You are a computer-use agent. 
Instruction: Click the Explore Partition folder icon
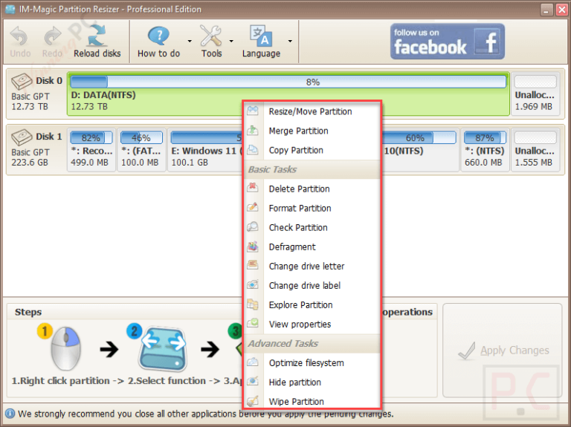pyautogui.click(x=253, y=304)
